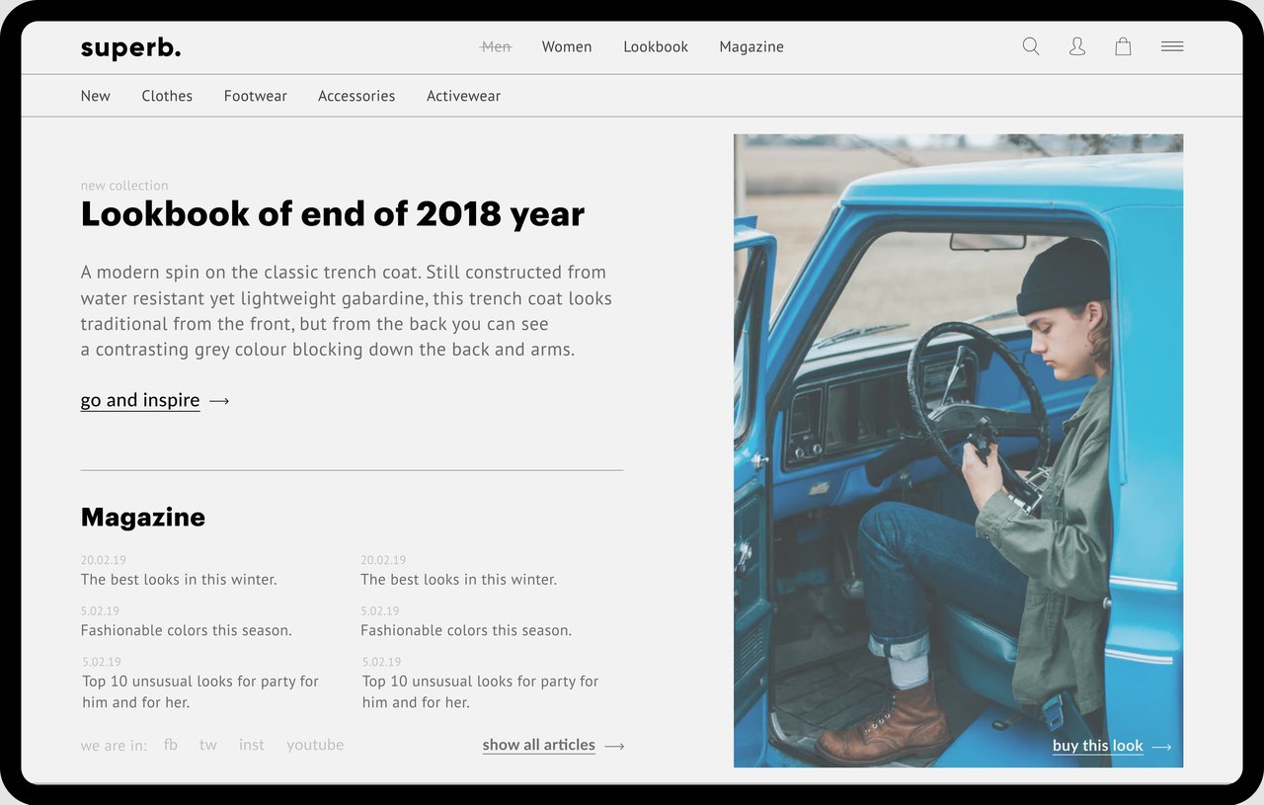Open the shopping bag icon
The width and height of the screenshot is (1264, 805).
click(x=1123, y=46)
